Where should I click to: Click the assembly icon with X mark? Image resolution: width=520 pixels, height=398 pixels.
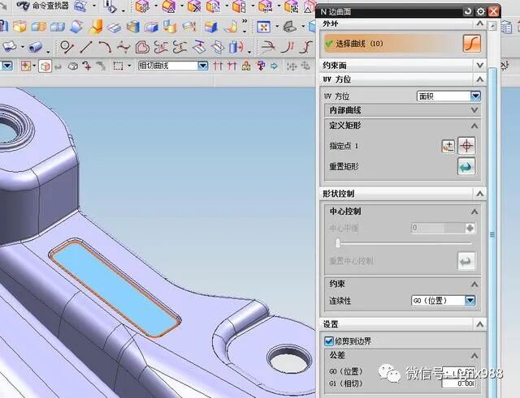194,6
